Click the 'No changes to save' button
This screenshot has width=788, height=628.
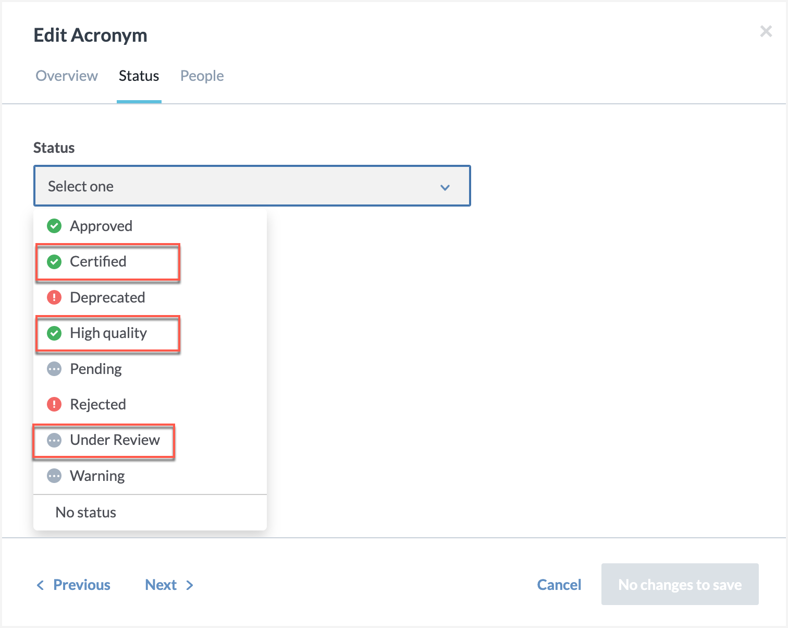tap(680, 584)
